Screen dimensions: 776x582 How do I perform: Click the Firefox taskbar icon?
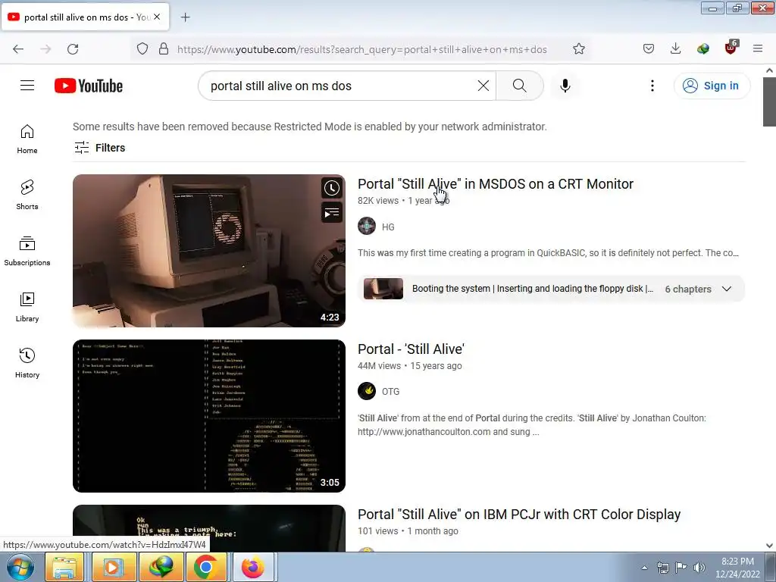pyautogui.click(x=253, y=567)
